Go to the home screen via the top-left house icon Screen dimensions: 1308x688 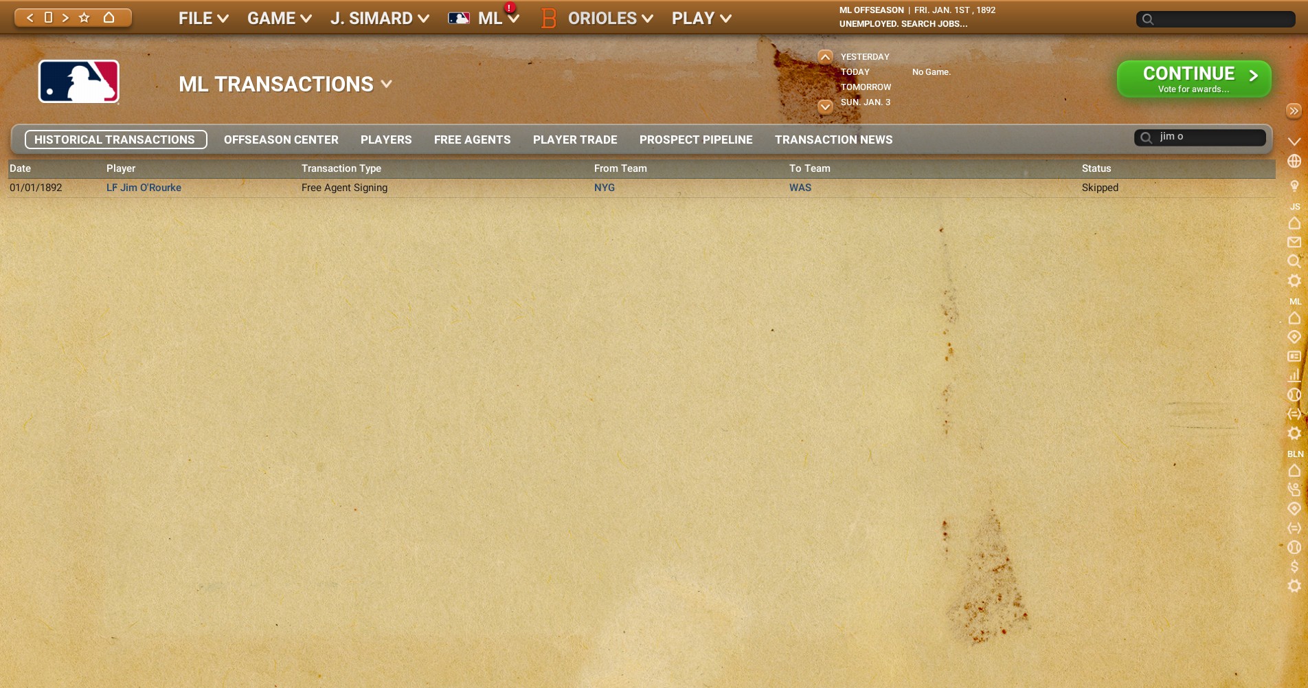coord(109,18)
